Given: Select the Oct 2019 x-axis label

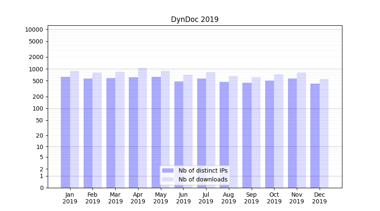Looking at the screenshot, I should (274, 198).
